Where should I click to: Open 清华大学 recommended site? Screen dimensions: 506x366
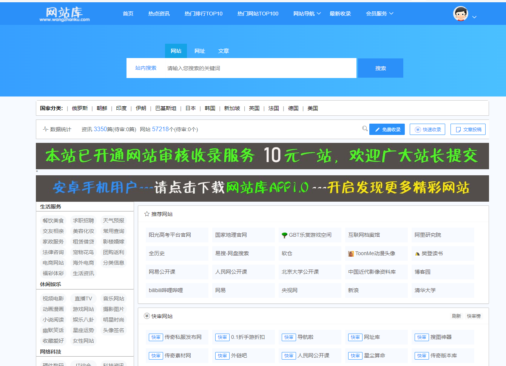(443, 290)
